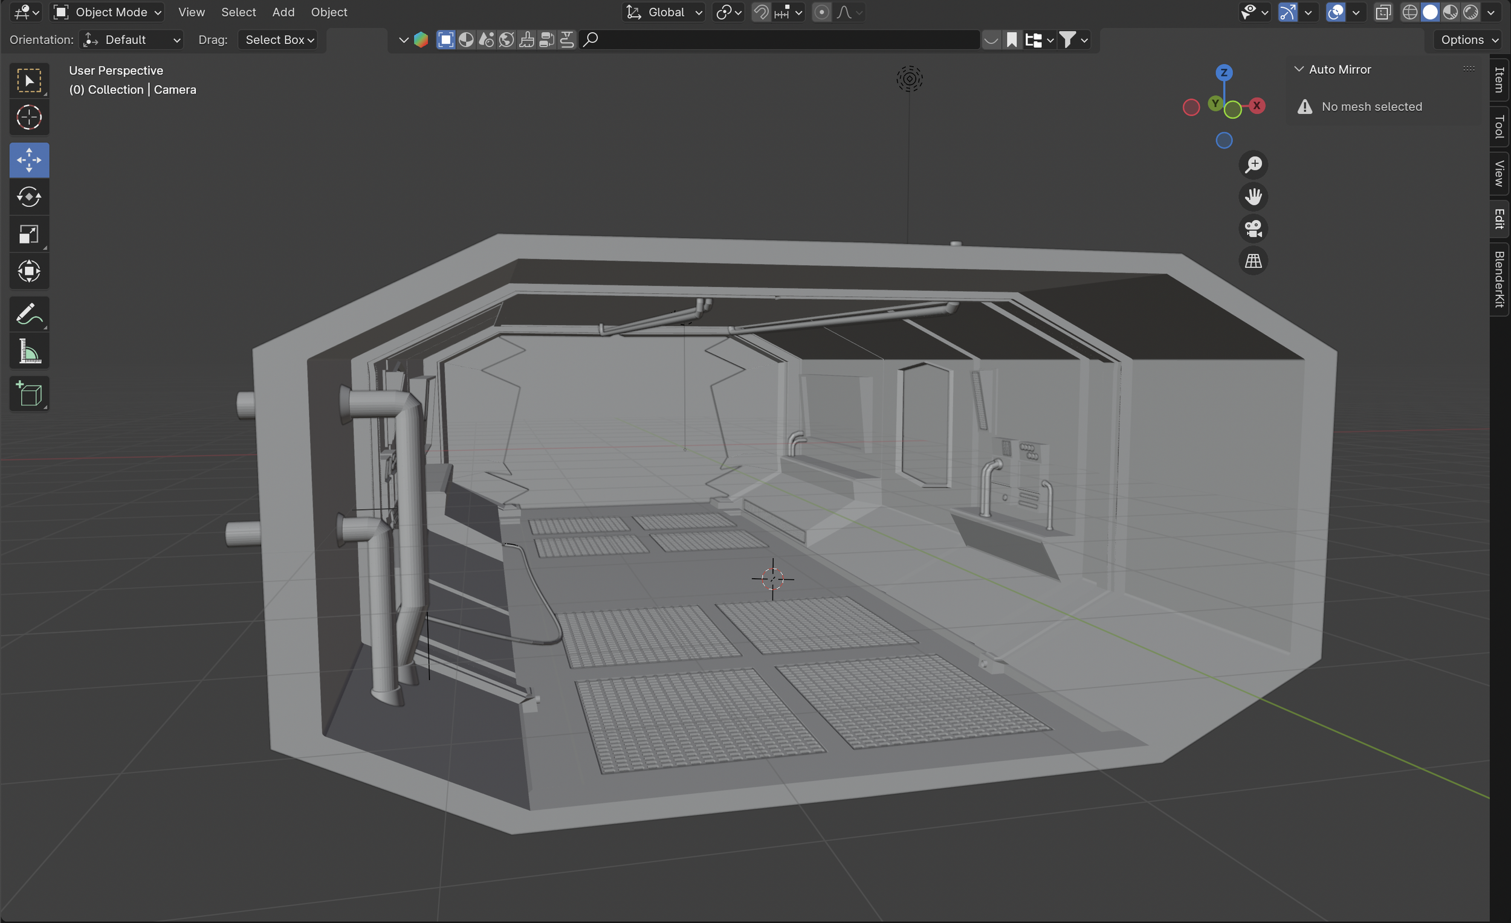Image resolution: width=1511 pixels, height=923 pixels.
Task: Select the Move tool in the toolbar
Action: [x=29, y=159]
